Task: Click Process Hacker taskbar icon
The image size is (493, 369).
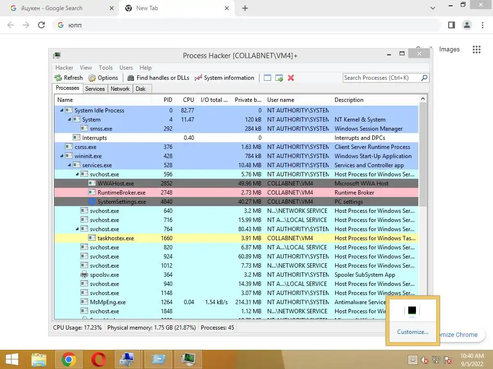Action: (x=188, y=359)
